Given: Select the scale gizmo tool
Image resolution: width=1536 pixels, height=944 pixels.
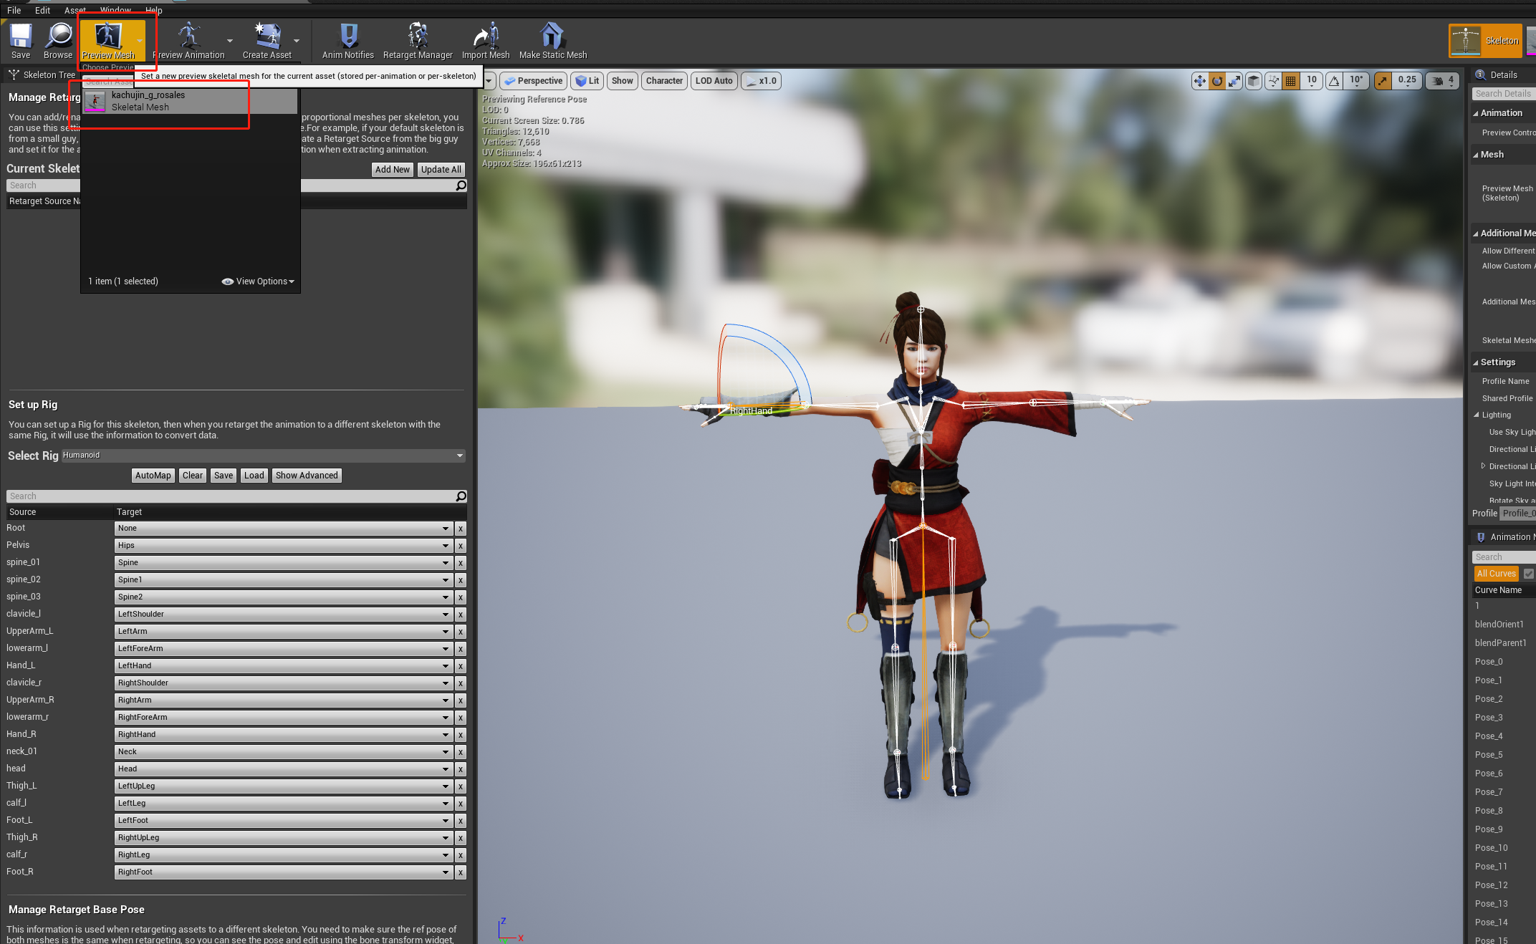Looking at the screenshot, I should pyautogui.click(x=1234, y=81).
